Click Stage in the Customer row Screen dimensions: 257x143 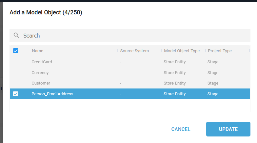pyautogui.click(x=213, y=83)
